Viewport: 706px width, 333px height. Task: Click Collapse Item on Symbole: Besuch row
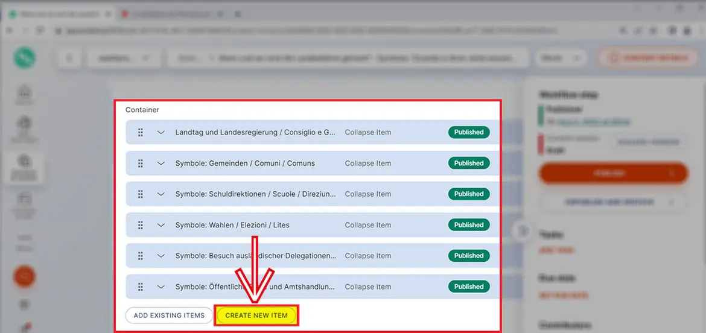click(x=367, y=256)
